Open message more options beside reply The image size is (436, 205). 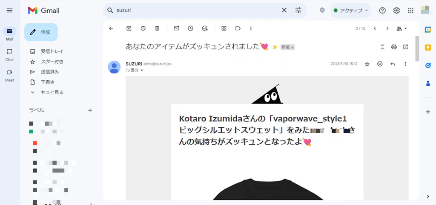(x=405, y=64)
